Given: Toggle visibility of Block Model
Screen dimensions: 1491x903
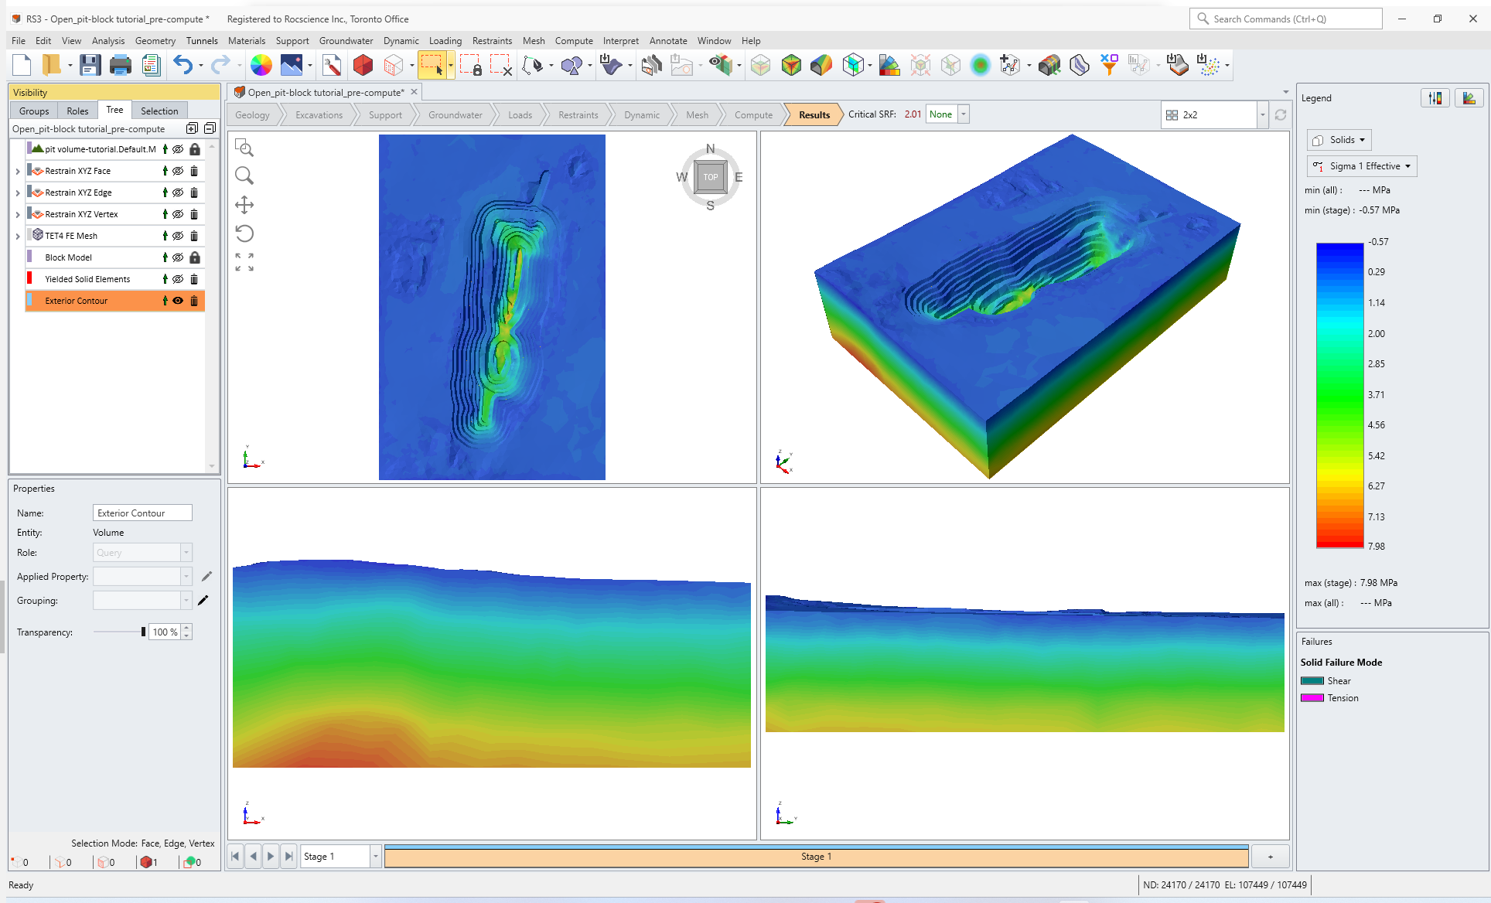Looking at the screenshot, I should [178, 257].
